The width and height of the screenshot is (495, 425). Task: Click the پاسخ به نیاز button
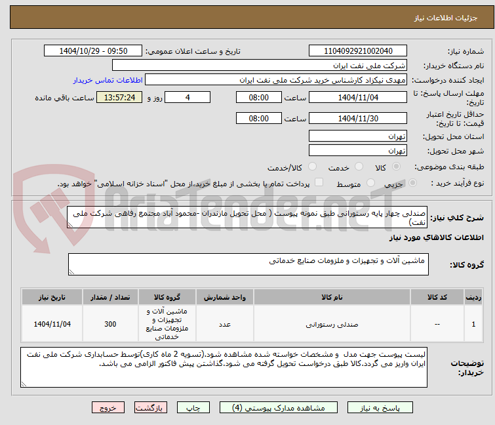point(380,408)
